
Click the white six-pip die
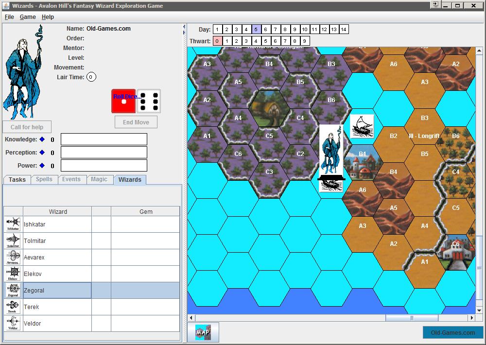(x=149, y=101)
